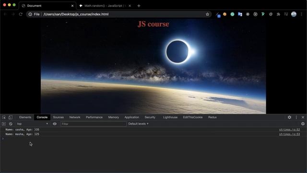Open the Application tab
The image size is (307, 173).
(132, 117)
